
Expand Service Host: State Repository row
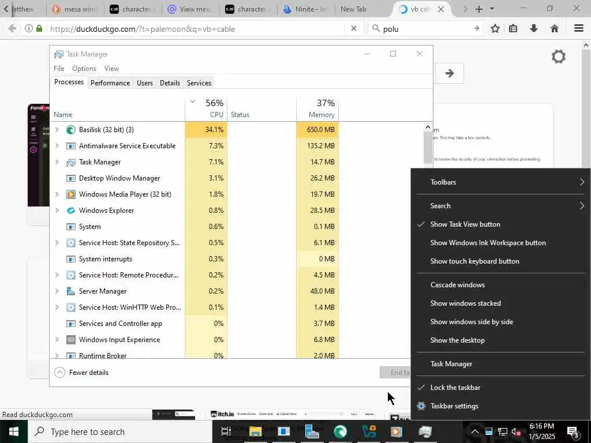click(x=57, y=243)
